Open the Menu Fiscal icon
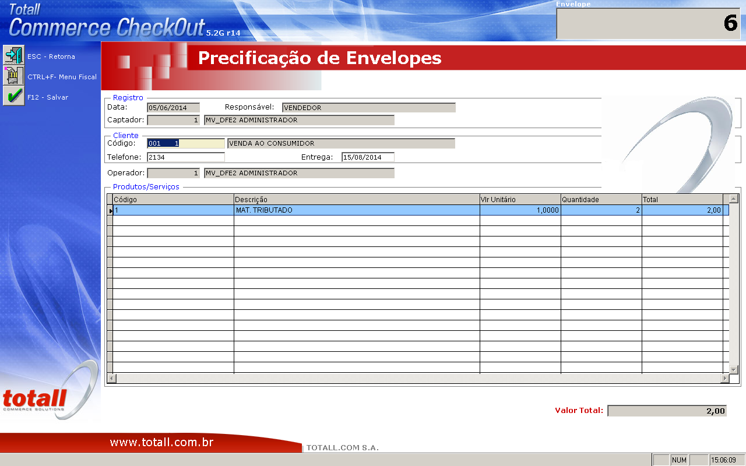 click(13, 76)
